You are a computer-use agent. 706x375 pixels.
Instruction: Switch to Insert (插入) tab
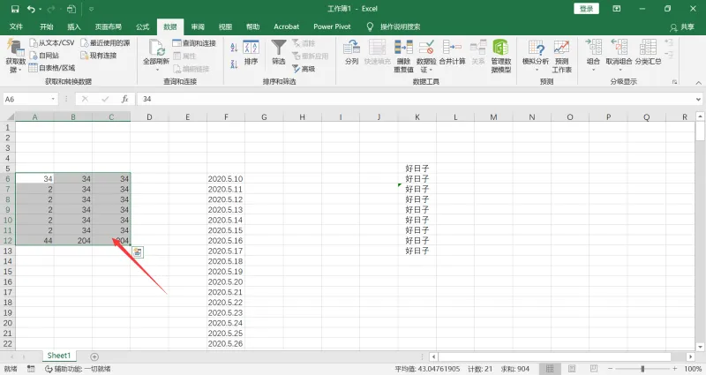tap(74, 26)
